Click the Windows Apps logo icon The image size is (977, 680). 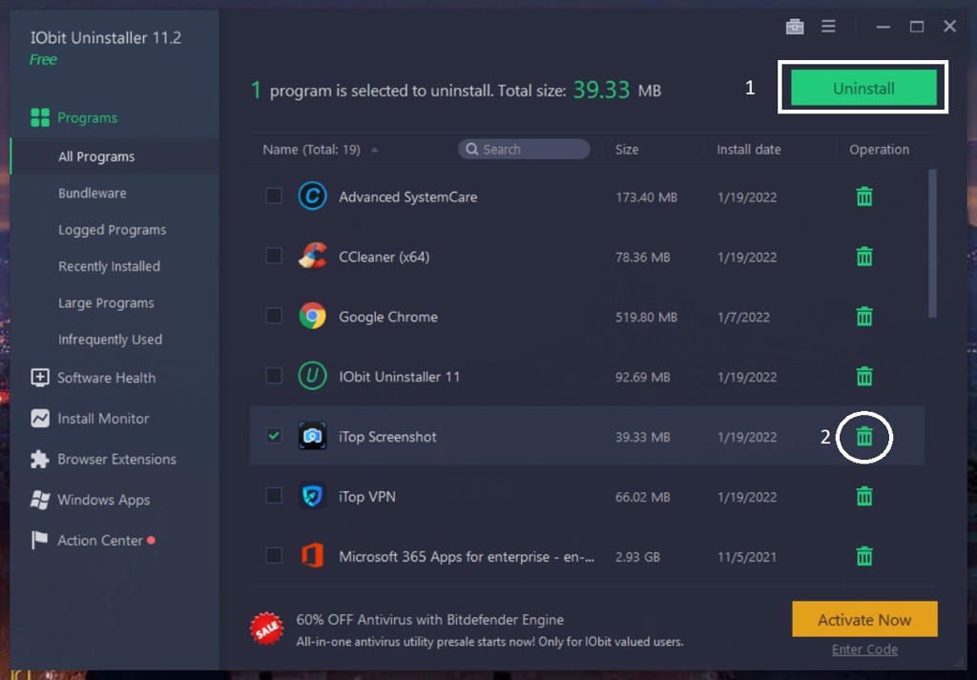[x=40, y=500]
